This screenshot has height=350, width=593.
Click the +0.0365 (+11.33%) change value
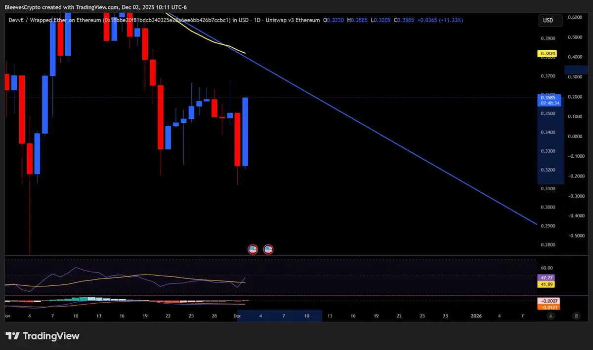click(x=441, y=20)
